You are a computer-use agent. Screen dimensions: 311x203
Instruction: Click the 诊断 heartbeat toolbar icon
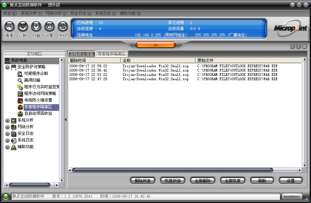pos(23,26)
